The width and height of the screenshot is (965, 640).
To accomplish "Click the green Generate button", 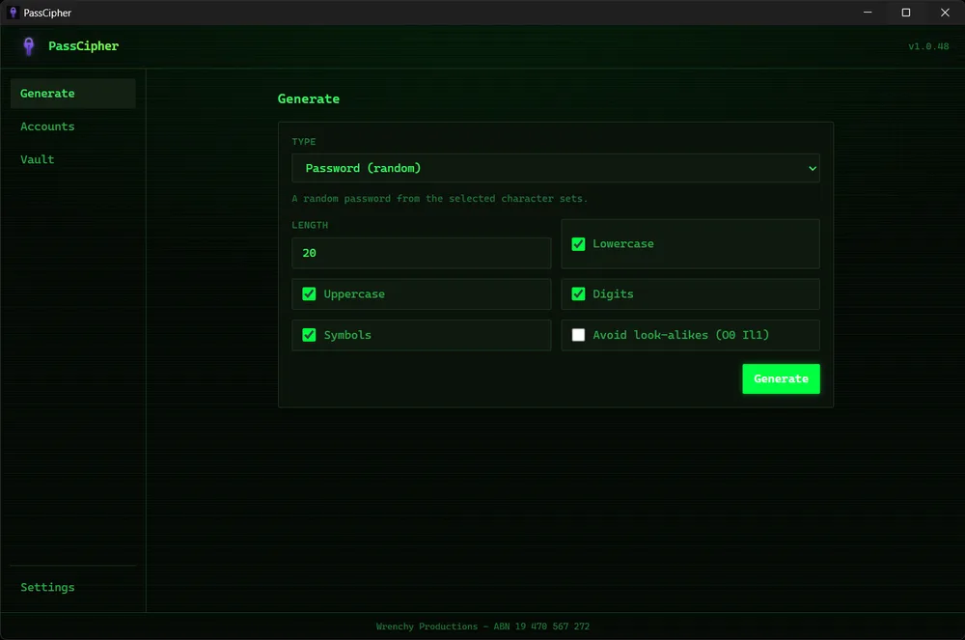I will click(781, 378).
